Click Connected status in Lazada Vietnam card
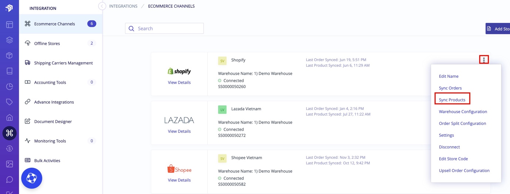The height and width of the screenshot is (194, 510). (x=231, y=130)
